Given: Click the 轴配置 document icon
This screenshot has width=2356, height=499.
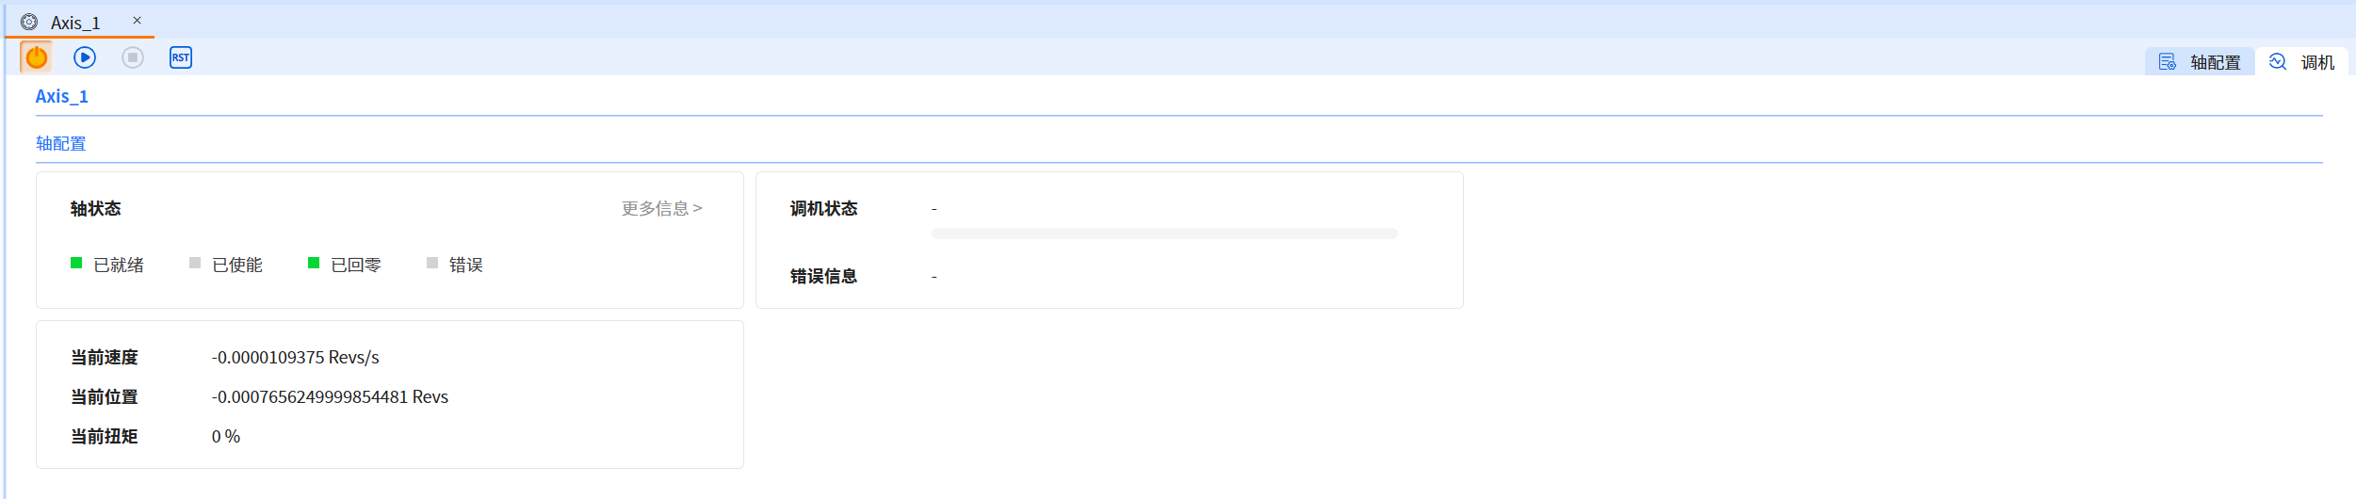Looking at the screenshot, I should pos(2168,62).
